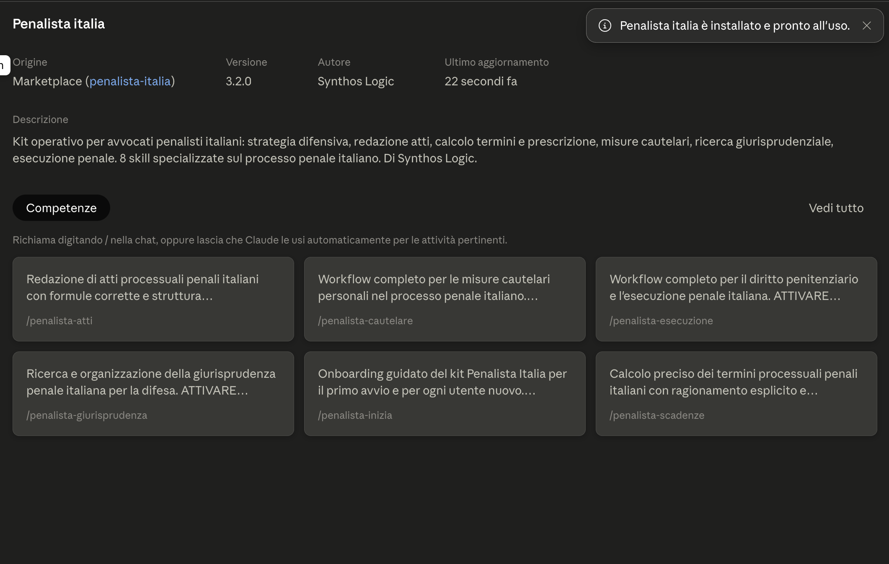Open the /penalista-atti skill card

tap(153, 299)
